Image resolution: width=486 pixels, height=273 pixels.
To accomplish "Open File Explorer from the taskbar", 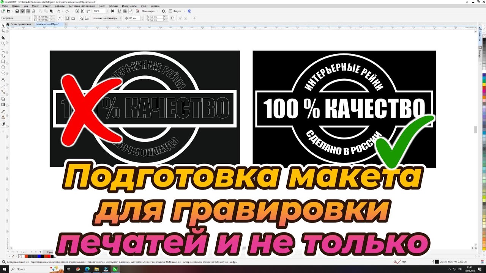I will click(x=96, y=269).
